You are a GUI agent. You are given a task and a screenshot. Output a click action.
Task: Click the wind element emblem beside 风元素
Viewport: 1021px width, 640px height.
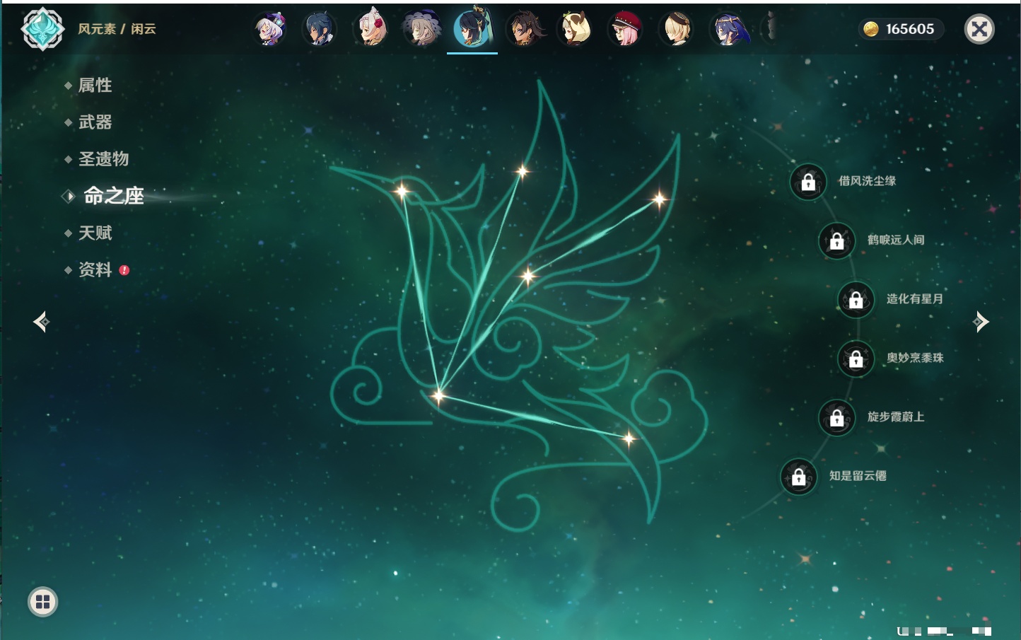(x=42, y=29)
